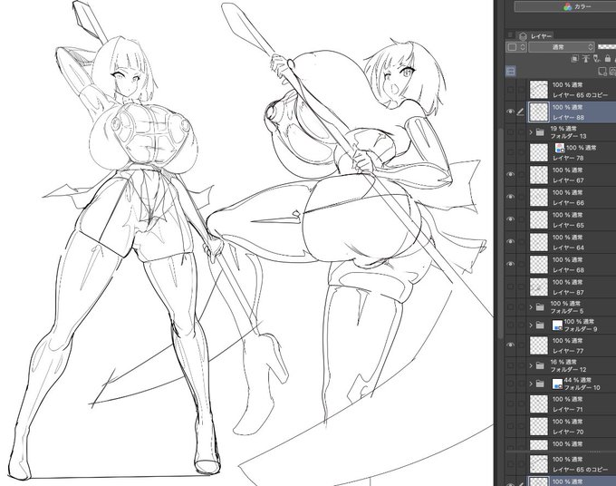
Task: Click the layer color icon on フォルダー 9
Action: tap(557, 326)
